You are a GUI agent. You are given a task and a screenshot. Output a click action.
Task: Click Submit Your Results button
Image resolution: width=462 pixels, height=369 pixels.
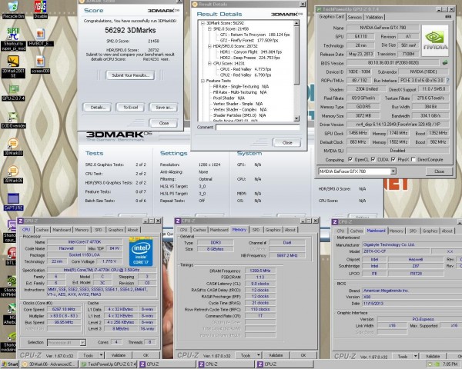(130, 75)
